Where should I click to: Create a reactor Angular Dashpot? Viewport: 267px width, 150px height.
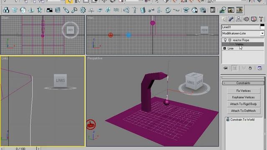74,10
